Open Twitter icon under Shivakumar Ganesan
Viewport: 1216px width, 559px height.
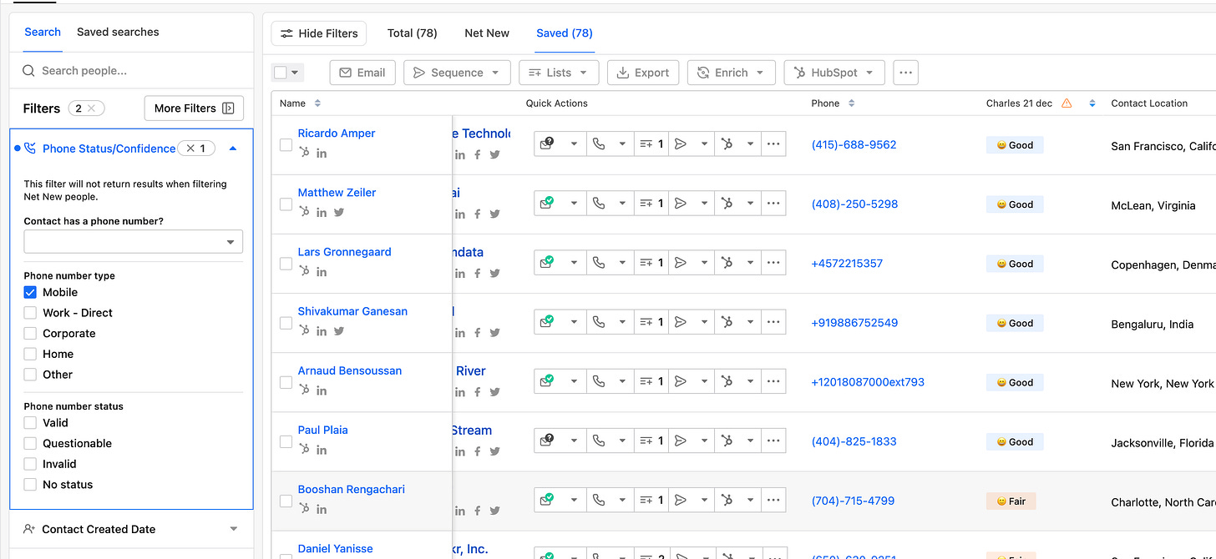coord(339,331)
